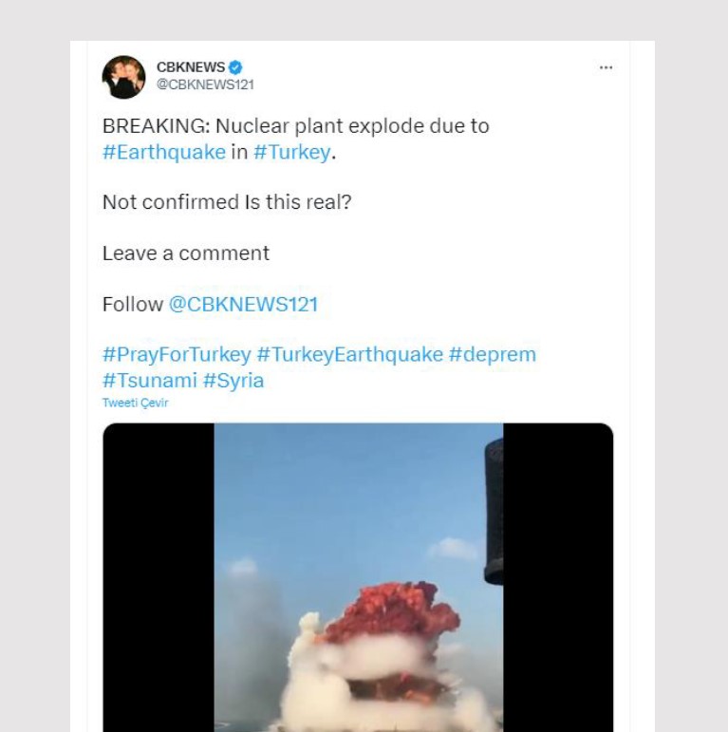Click the blue verified badge icon
This screenshot has height=732, width=728.
coord(235,67)
